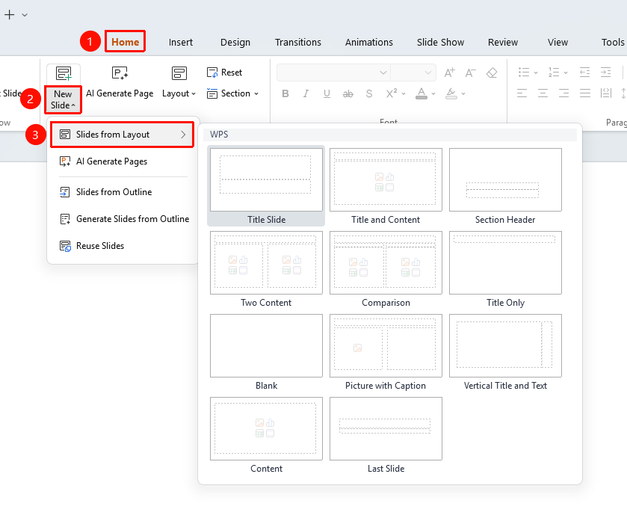Open the Design tab
Viewport: 627px width, 530px height.
click(235, 43)
